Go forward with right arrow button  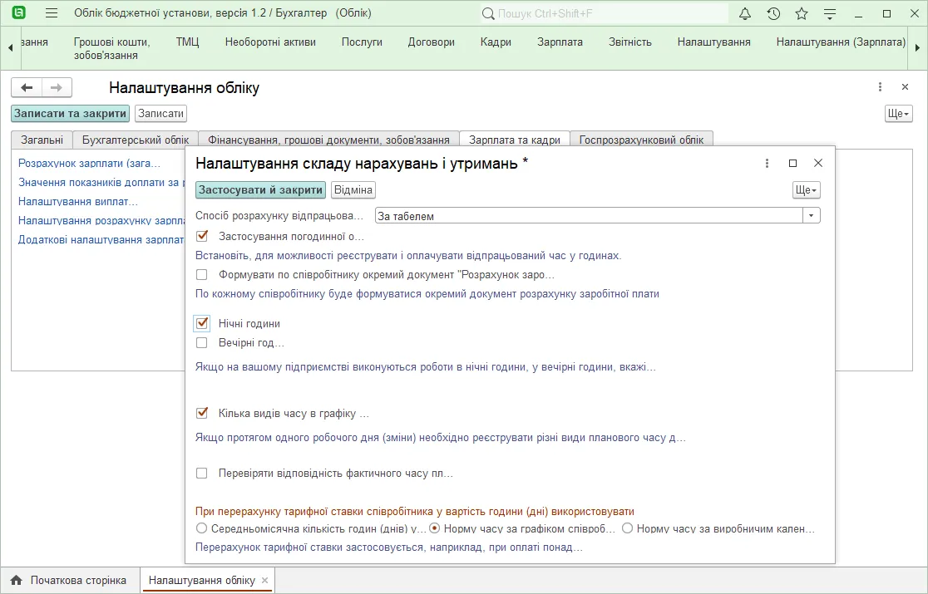(x=57, y=87)
